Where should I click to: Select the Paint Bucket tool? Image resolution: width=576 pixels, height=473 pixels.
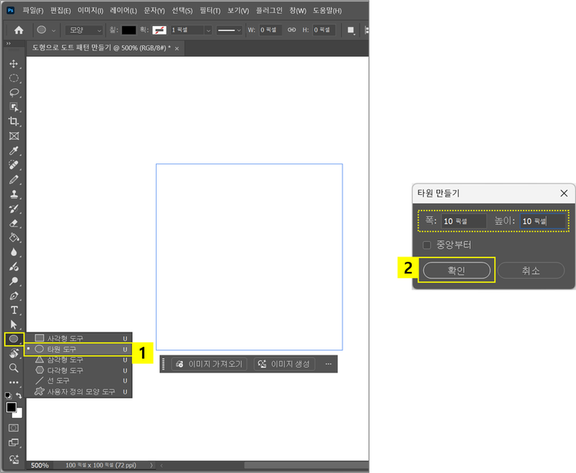coord(14,237)
